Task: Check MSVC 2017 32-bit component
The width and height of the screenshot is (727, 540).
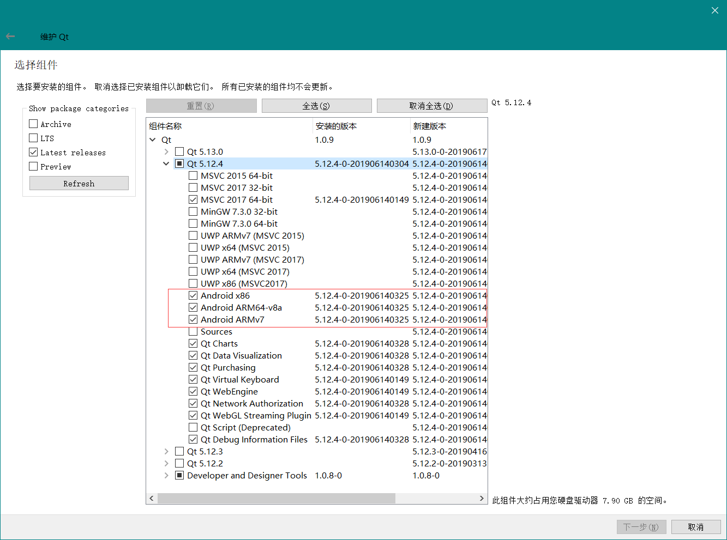Action: pos(193,187)
